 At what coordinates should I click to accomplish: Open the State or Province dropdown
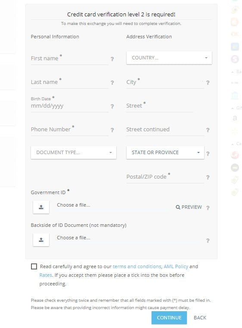[x=165, y=152]
